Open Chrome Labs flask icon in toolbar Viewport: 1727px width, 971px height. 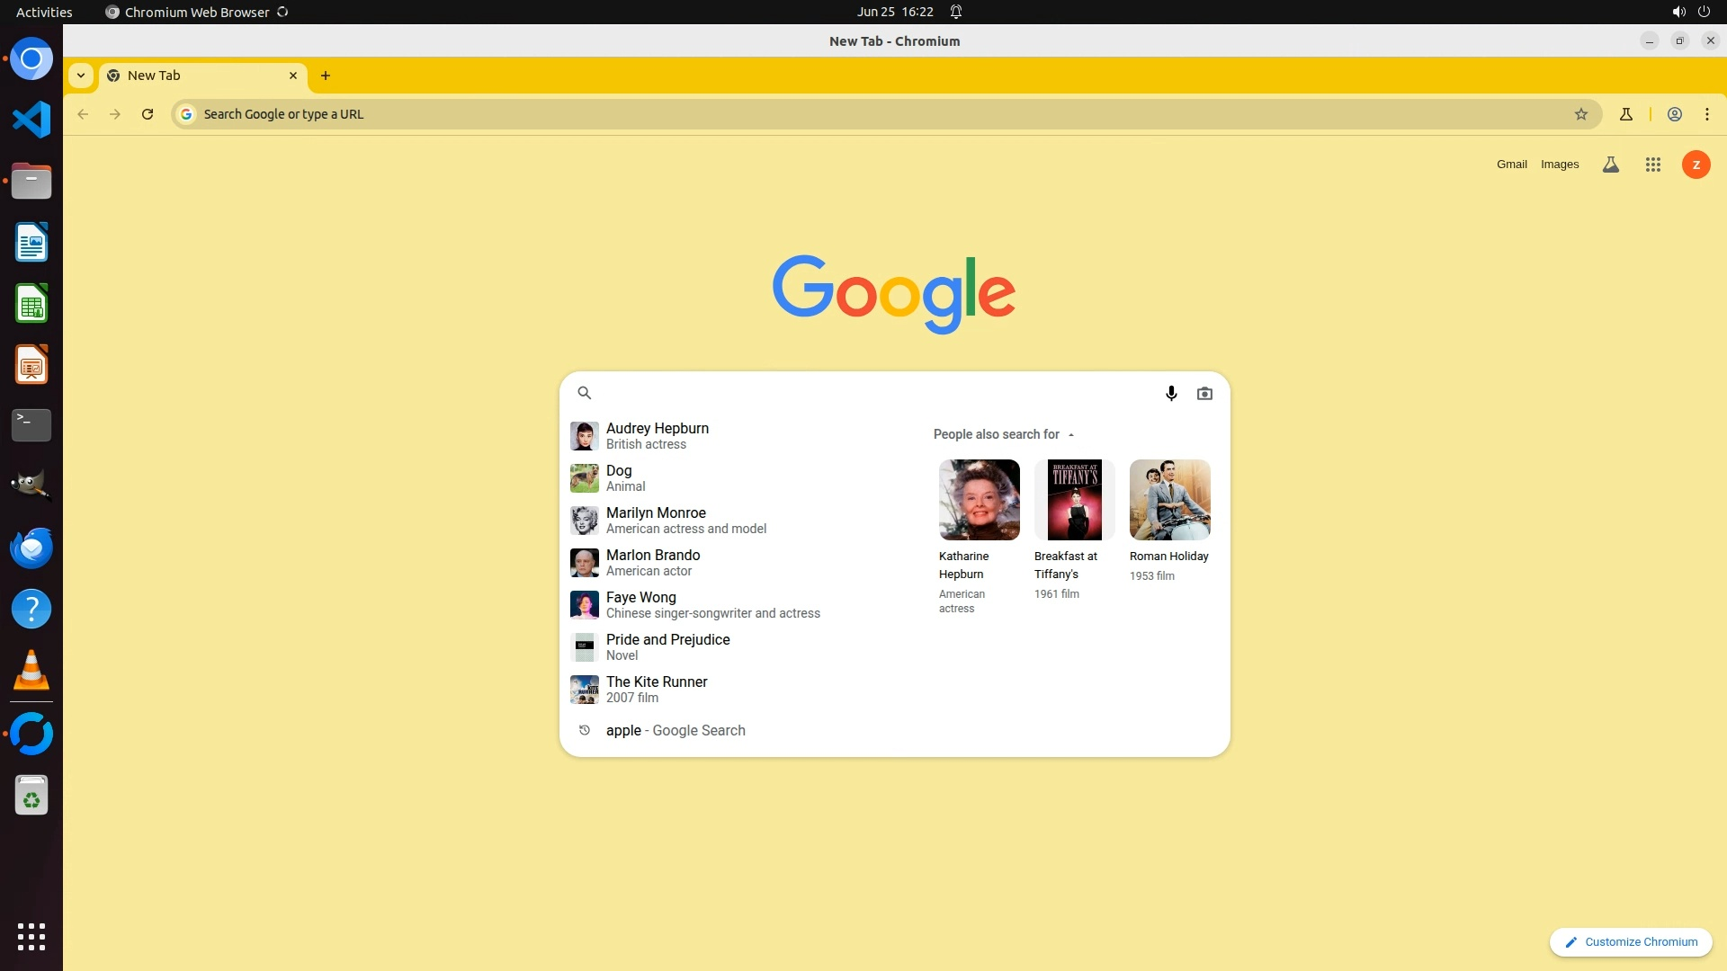1625,114
